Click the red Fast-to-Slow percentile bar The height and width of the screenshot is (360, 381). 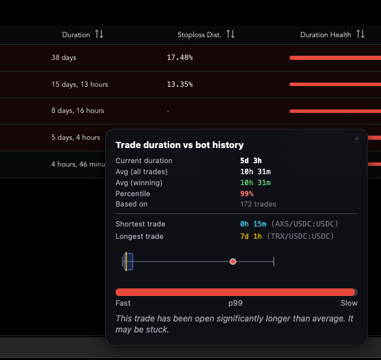[x=236, y=292]
